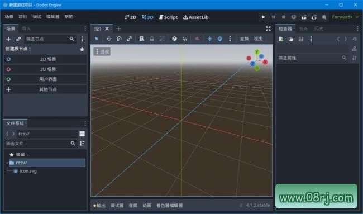Toggle the preview sunlight icon
This screenshot has height=214, width=363.
click(x=209, y=39)
